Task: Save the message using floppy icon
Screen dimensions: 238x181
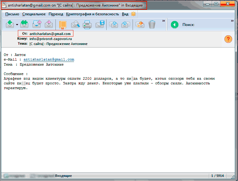Action: 100,24
